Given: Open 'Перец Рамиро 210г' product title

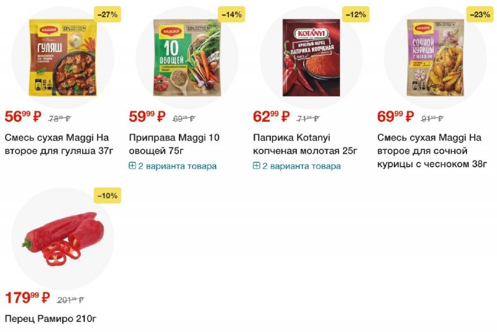Looking at the screenshot, I should [50, 318].
